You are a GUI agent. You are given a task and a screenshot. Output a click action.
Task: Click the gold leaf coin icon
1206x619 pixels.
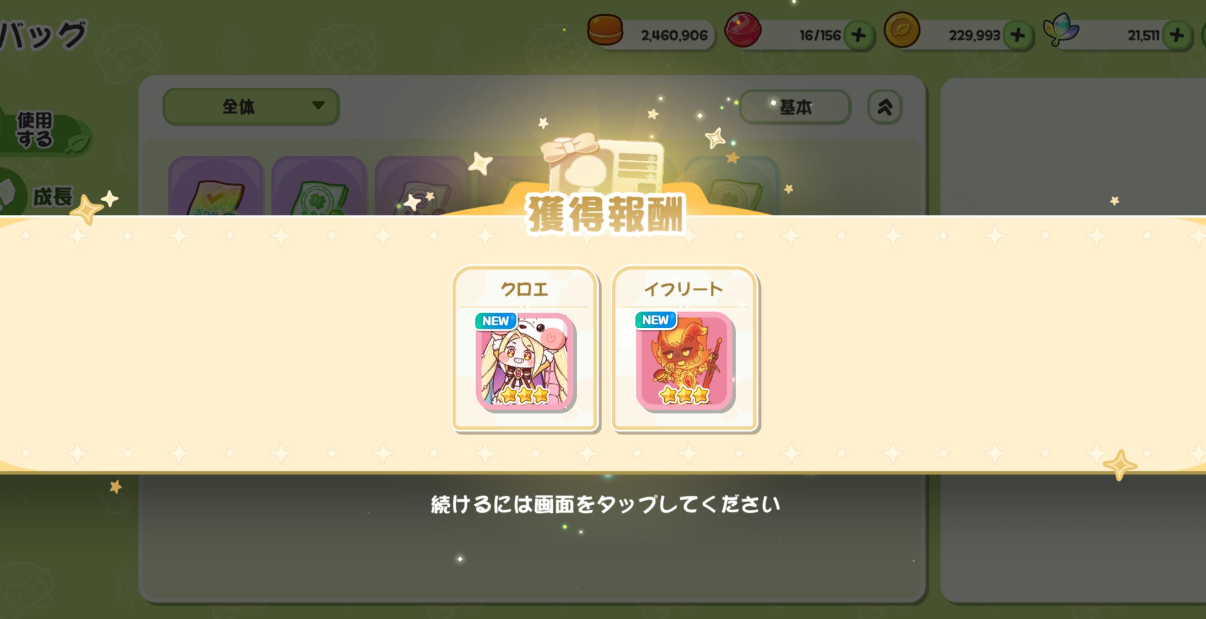click(x=902, y=30)
